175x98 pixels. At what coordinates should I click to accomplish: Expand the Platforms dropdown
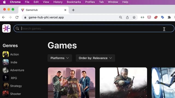coord(60,58)
